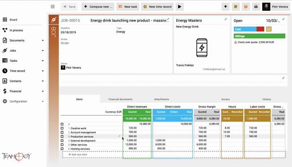This screenshot has height=167, width=292.
Task: Click the Energy tag
Action: point(121,32)
